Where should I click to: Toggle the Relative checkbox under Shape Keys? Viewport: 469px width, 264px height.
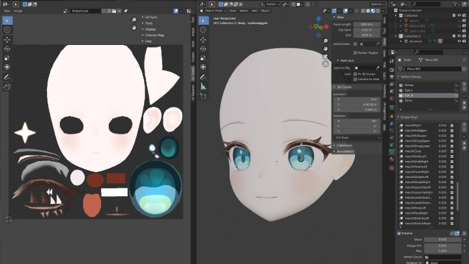(x=399, y=233)
